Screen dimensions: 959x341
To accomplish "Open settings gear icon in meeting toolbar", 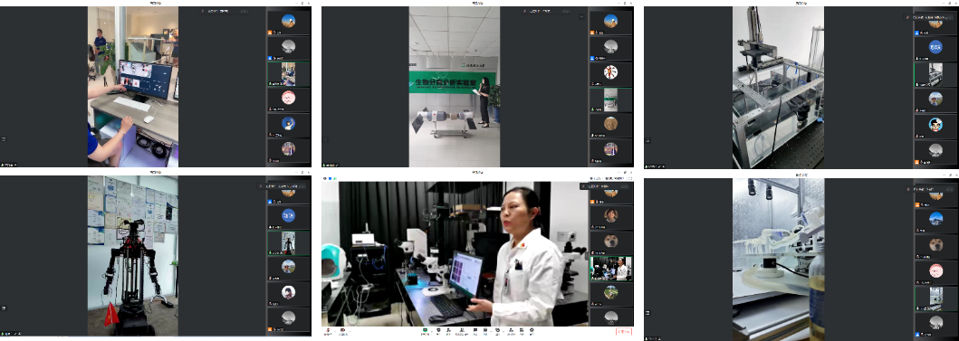I will pos(532,330).
